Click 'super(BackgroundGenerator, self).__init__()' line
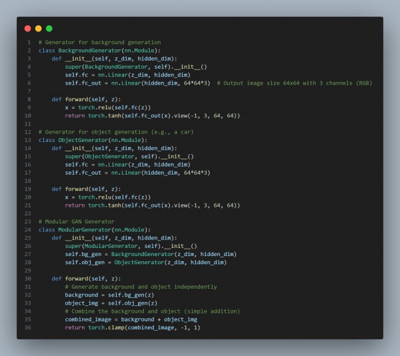400x356 pixels. pos(136,67)
